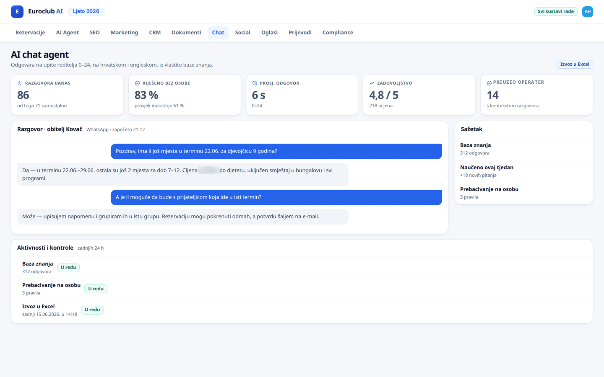The height and width of the screenshot is (377, 604).
Task: Click the clock icon beside Prosj. odgovor
Action: (x=255, y=83)
